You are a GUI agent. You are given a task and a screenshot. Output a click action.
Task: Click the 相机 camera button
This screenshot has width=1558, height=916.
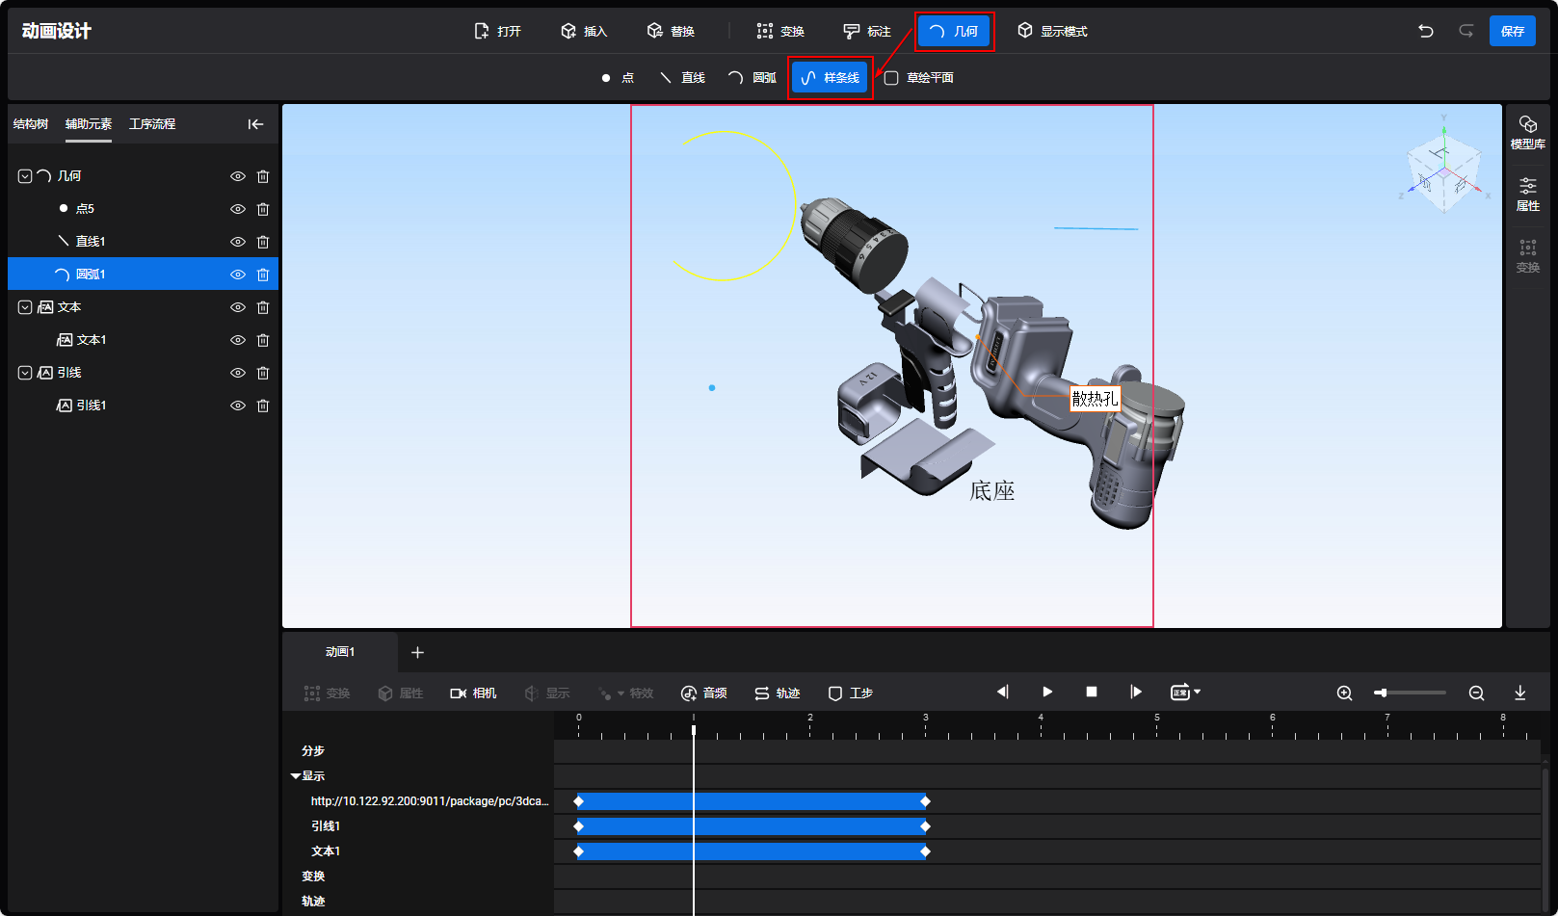473,693
